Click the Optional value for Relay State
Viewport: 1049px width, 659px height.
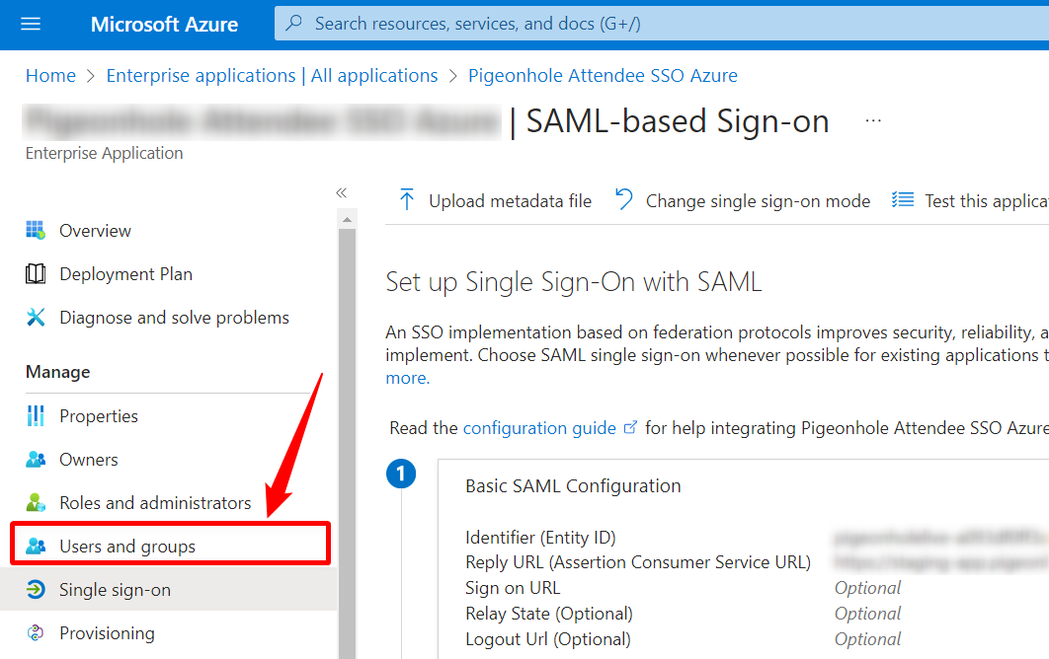pos(867,614)
